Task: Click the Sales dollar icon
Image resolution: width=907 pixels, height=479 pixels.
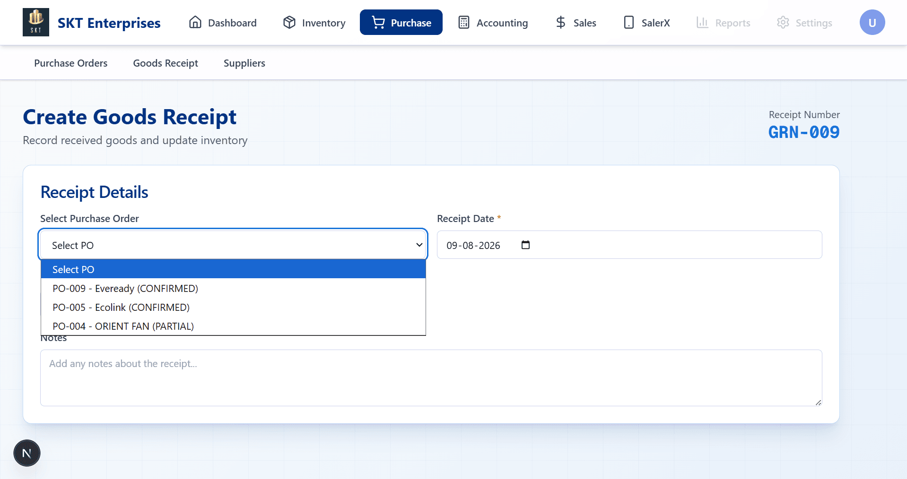Action: pyautogui.click(x=561, y=22)
